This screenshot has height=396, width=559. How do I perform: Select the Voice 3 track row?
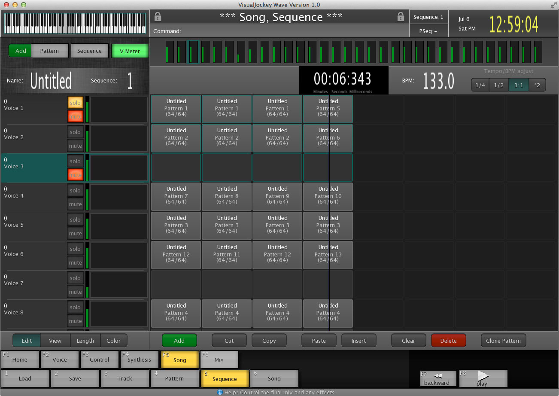pos(74,168)
